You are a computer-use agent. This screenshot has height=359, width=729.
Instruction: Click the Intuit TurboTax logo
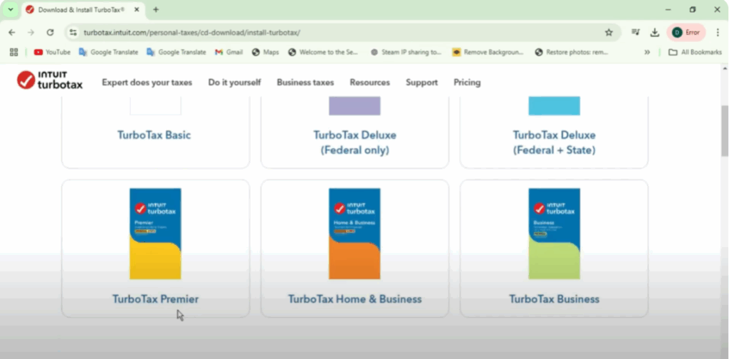[x=50, y=80]
